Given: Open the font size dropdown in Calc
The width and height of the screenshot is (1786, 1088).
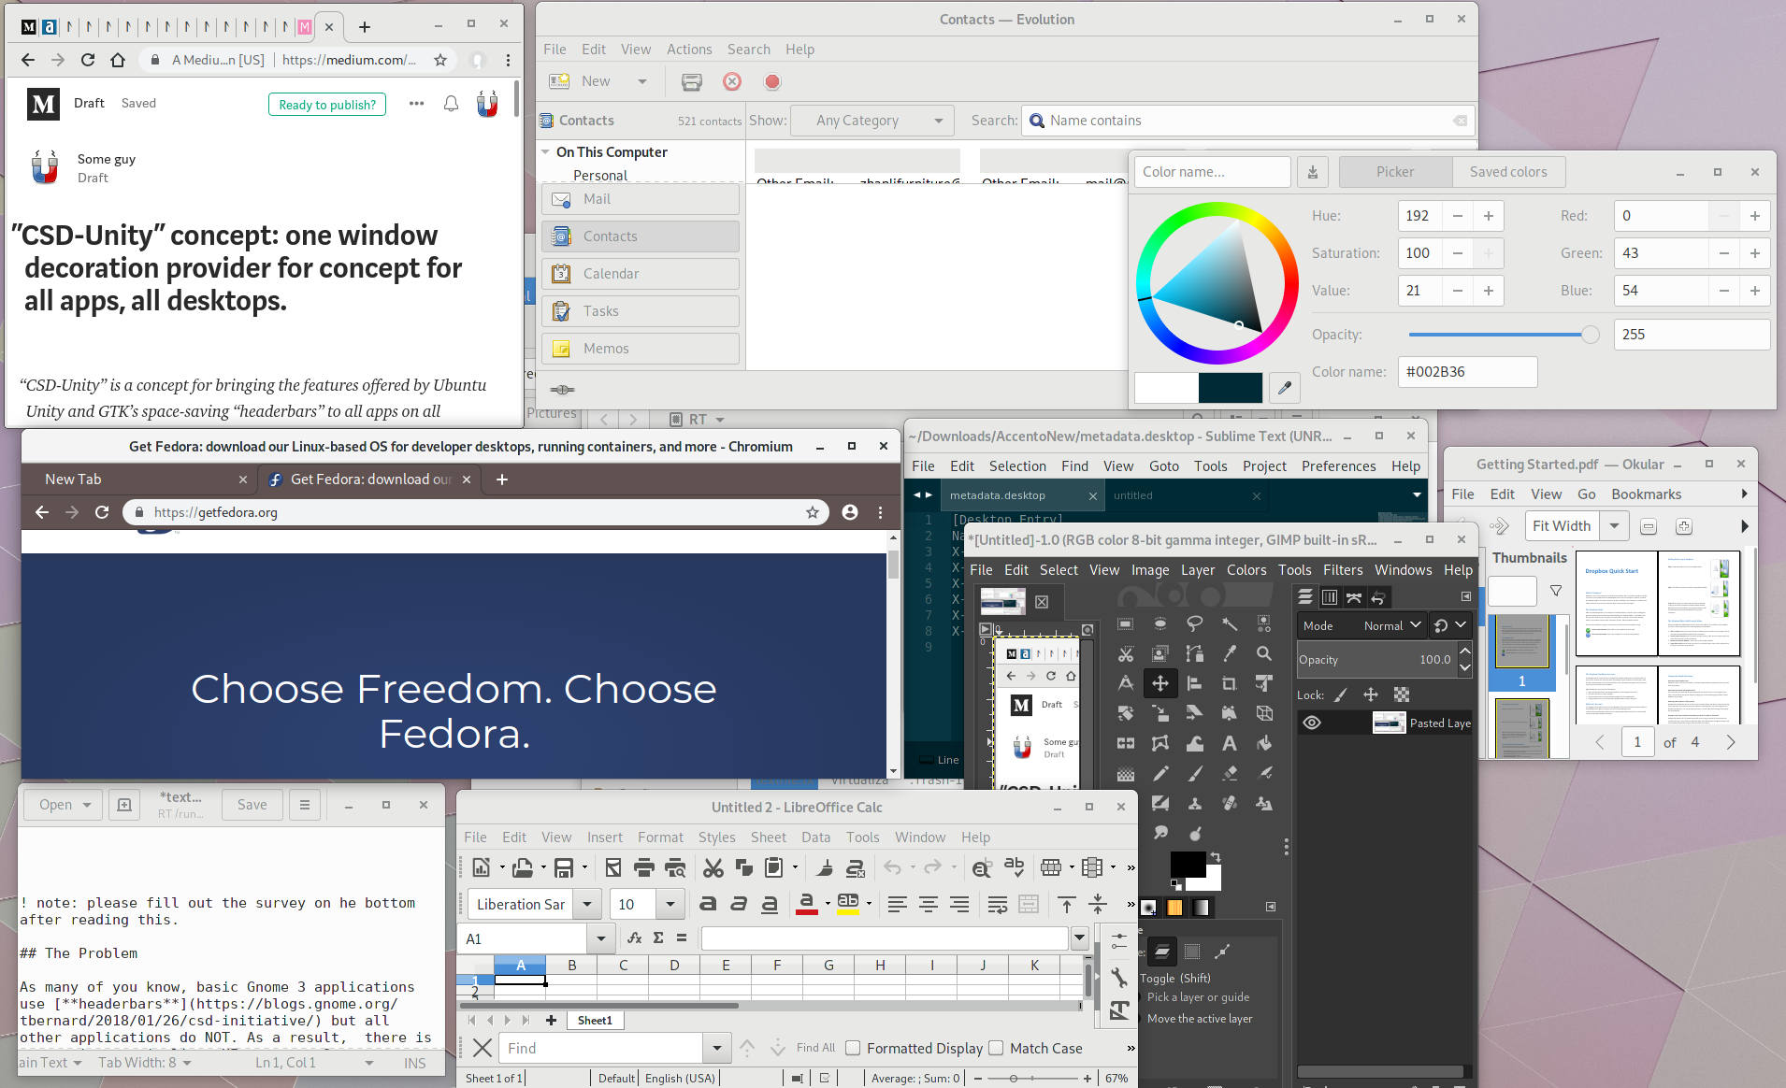Looking at the screenshot, I should (670, 905).
